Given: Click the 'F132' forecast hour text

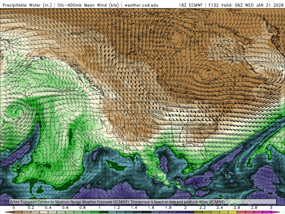Looking at the screenshot, I should point(214,5).
